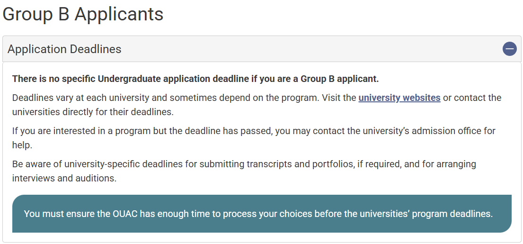Click the "Group B Applicants" page heading

coord(83,14)
